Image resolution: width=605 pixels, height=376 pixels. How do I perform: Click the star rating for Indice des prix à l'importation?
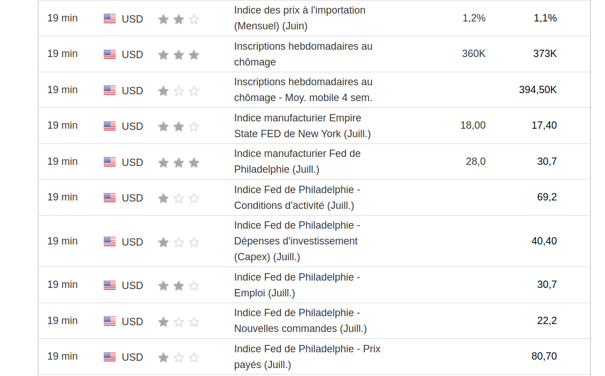coord(179,19)
